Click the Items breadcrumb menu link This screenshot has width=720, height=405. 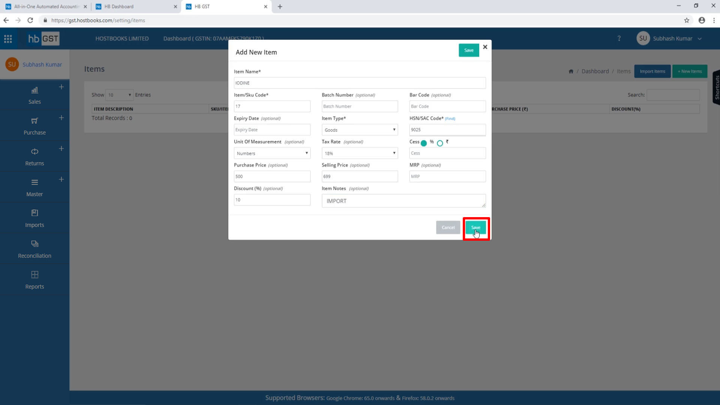click(624, 71)
